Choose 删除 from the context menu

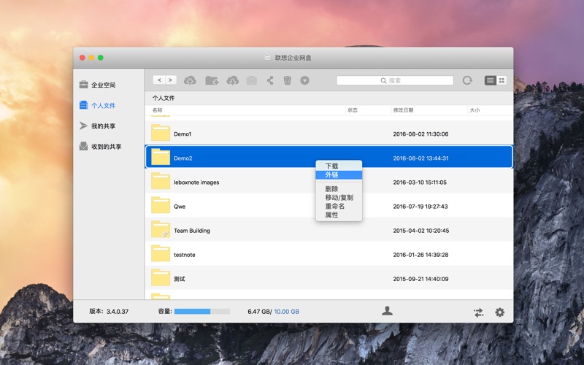[x=339, y=189]
